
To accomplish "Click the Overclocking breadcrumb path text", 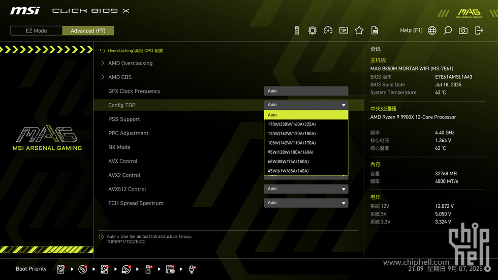I will 135,51.
